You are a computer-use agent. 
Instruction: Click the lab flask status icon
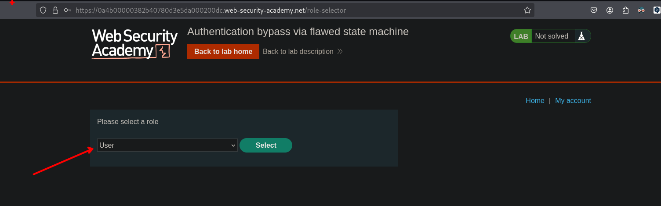(582, 36)
